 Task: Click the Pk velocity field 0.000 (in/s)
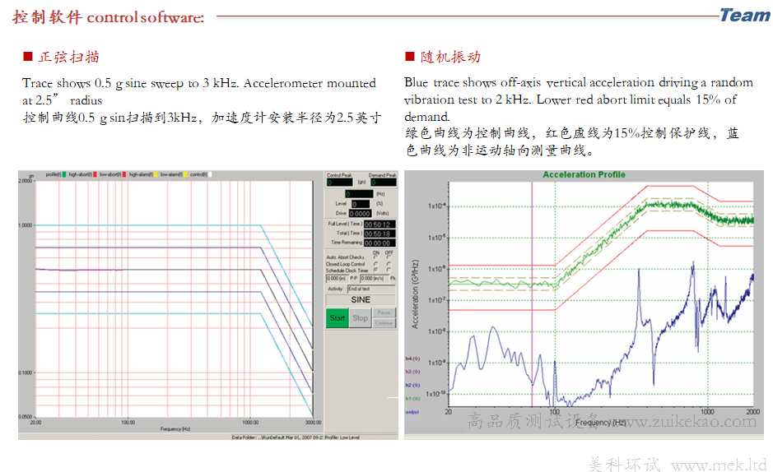coord(375,279)
